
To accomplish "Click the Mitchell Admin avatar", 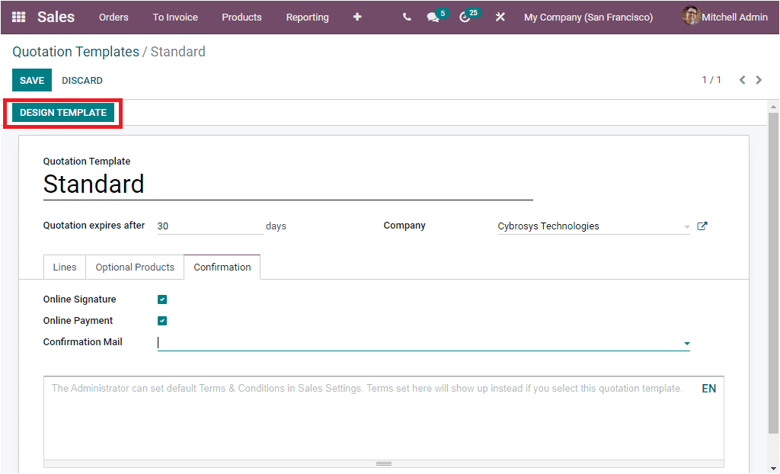I will (691, 16).
